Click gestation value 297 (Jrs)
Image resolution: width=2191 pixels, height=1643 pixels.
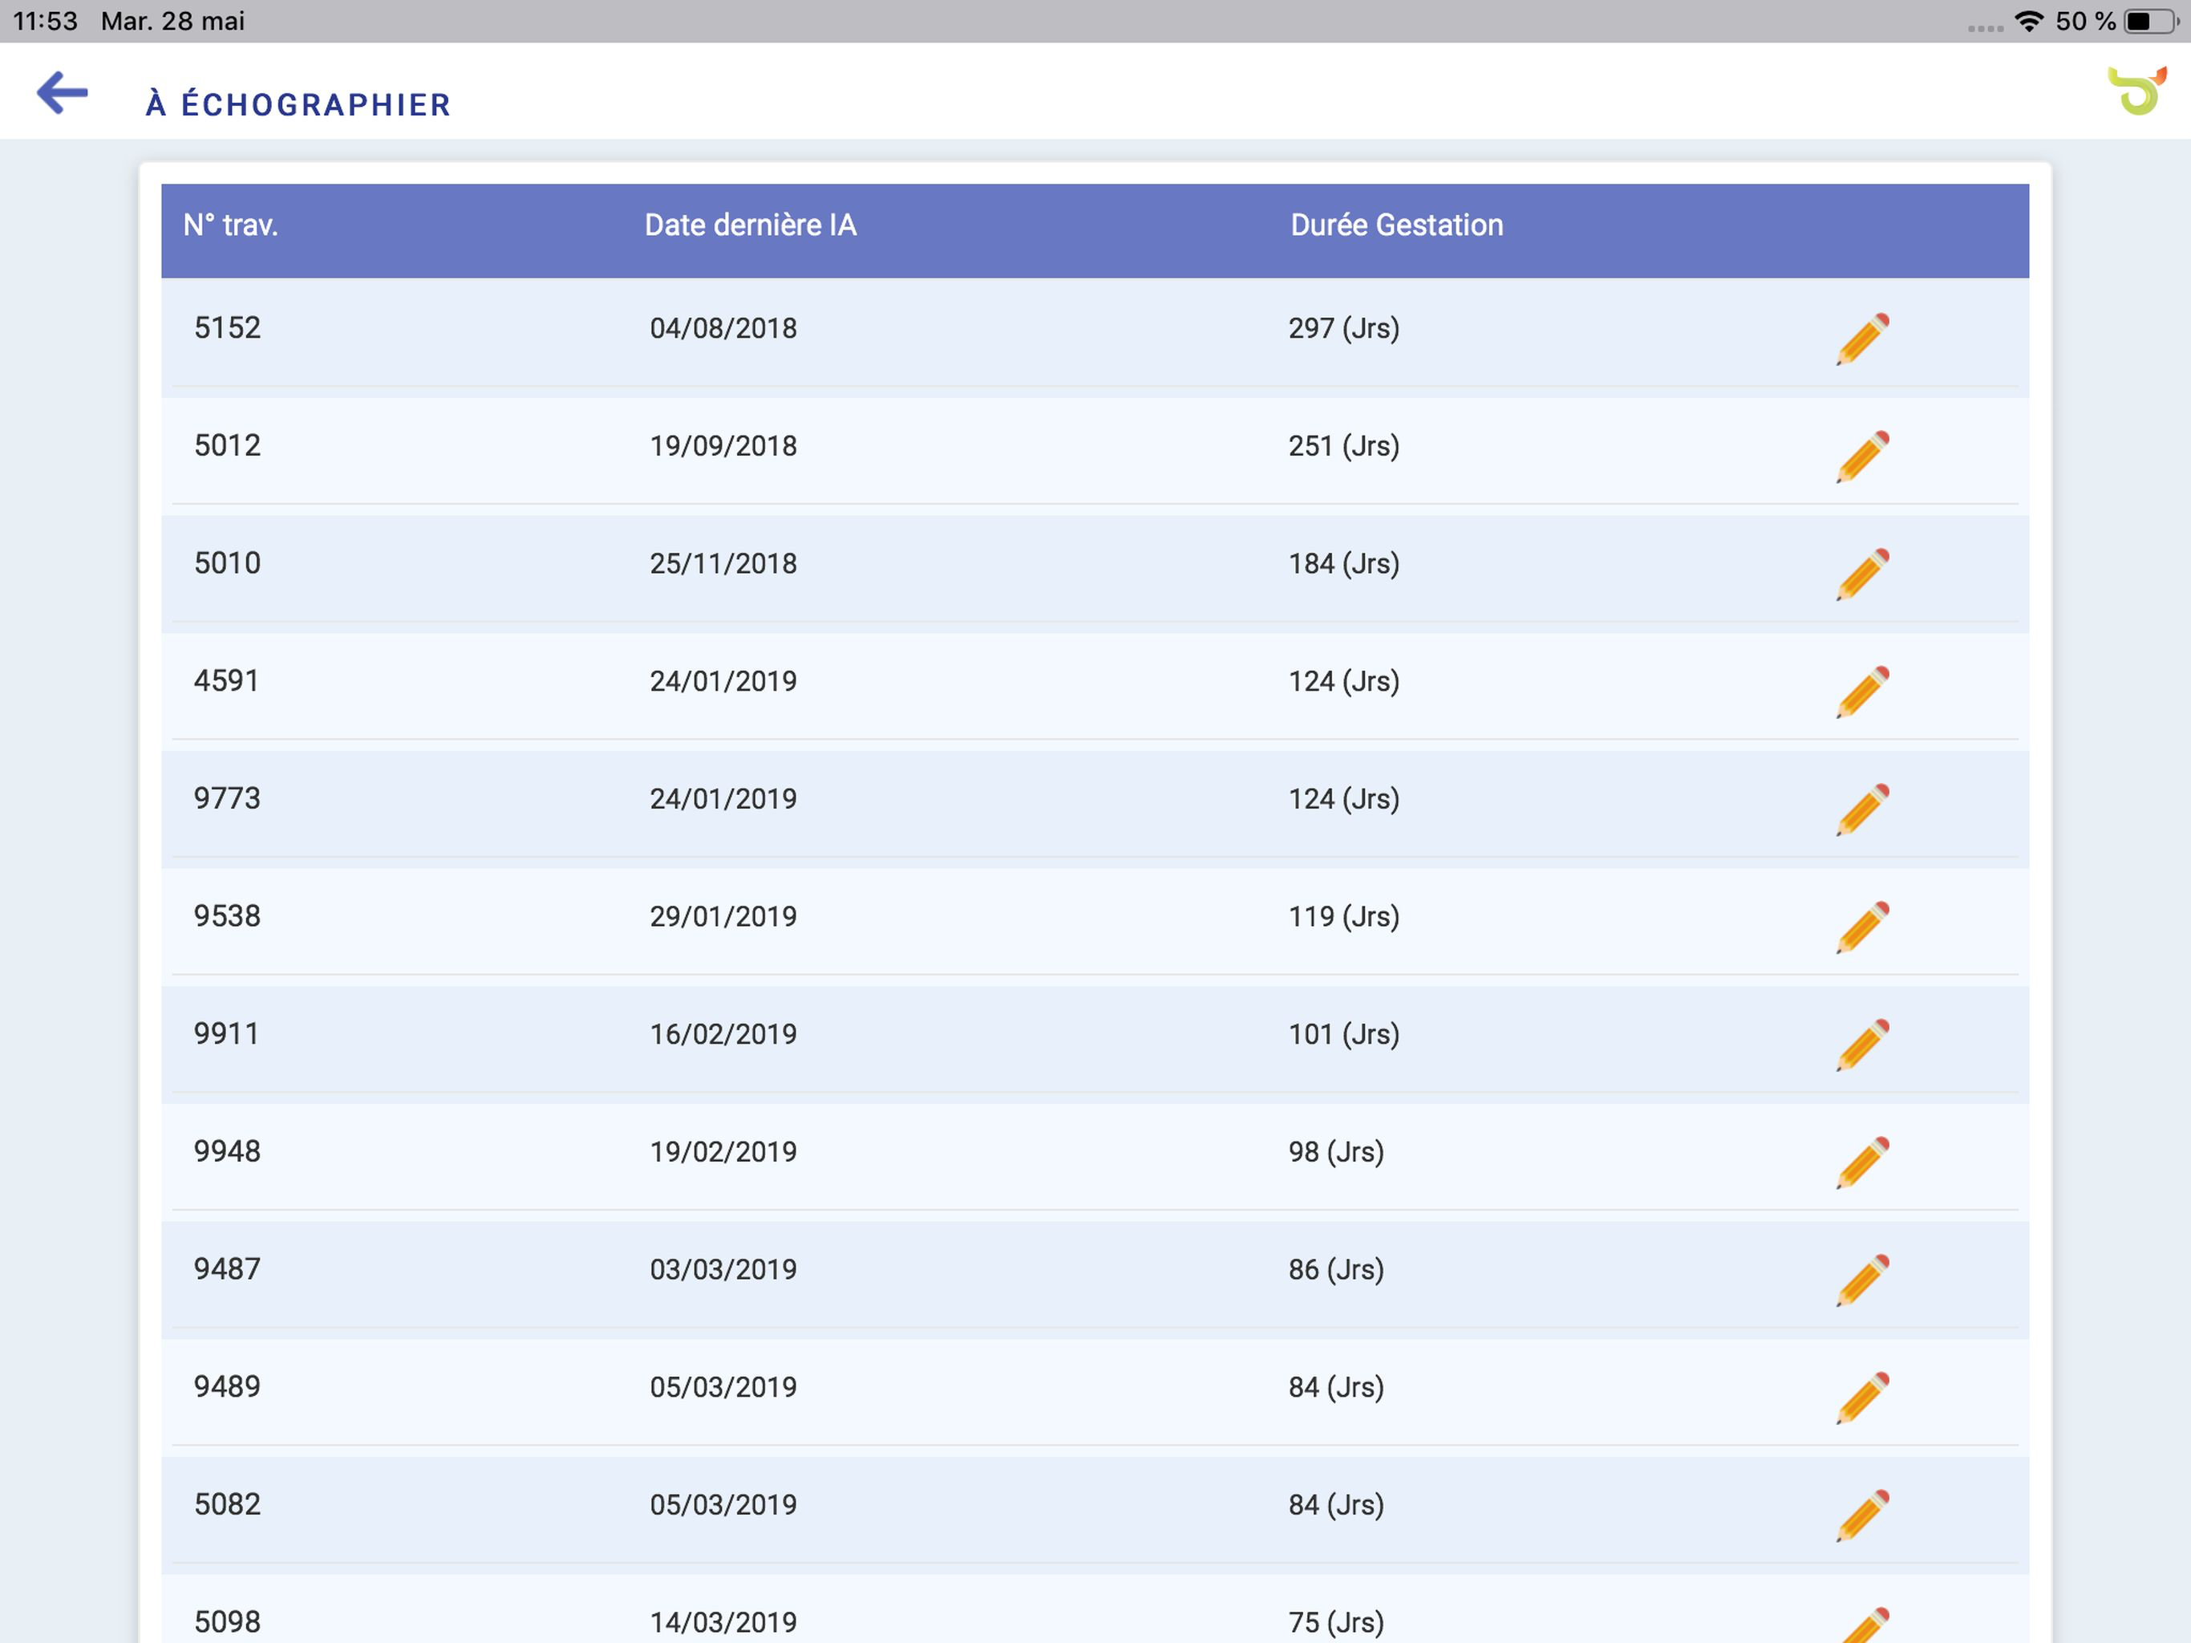pyautogui.click(x=1344, y=329)
